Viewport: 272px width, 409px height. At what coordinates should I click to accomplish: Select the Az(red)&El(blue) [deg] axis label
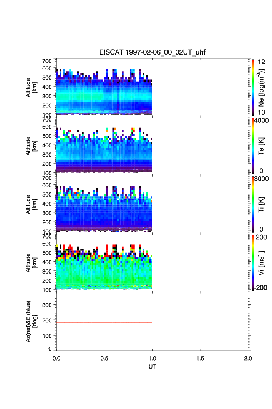point(31,321)
